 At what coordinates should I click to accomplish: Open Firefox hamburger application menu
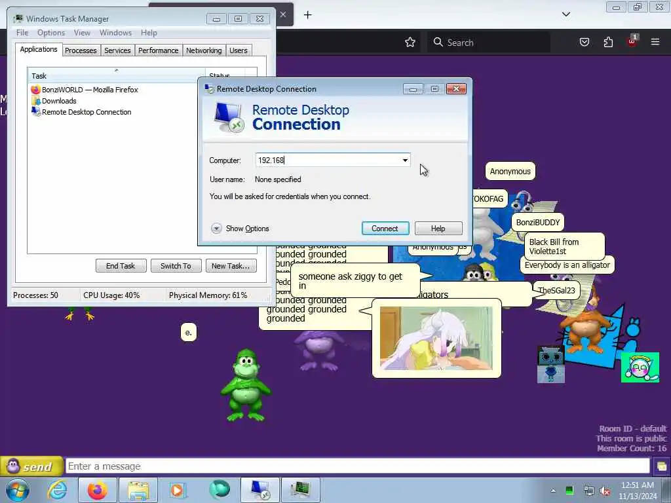655,42
